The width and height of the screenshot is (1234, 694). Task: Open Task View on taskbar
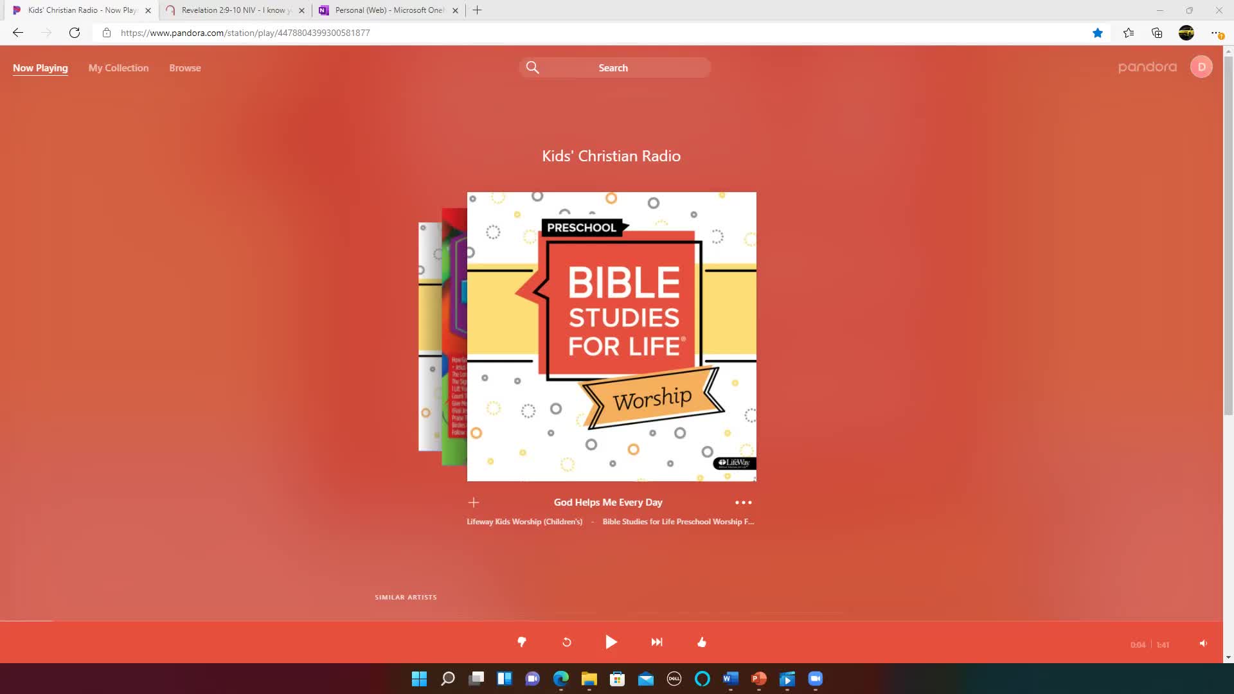476,679
